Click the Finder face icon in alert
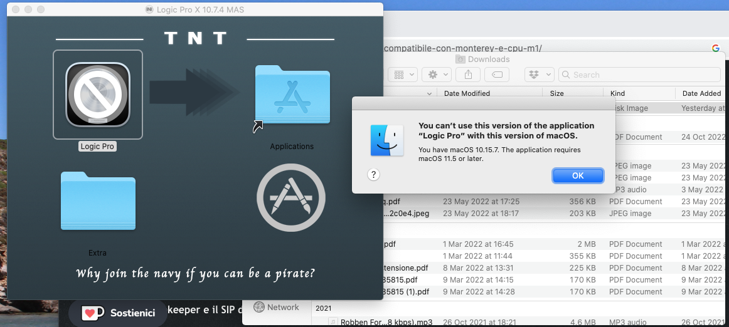 tap(387, 140)
